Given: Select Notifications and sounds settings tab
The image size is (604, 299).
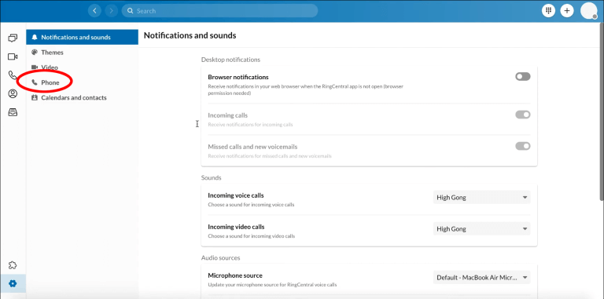Looking at the screenshot, I should click(82, 38).
